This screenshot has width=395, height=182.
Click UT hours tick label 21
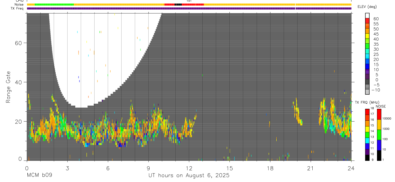(310, 168)
